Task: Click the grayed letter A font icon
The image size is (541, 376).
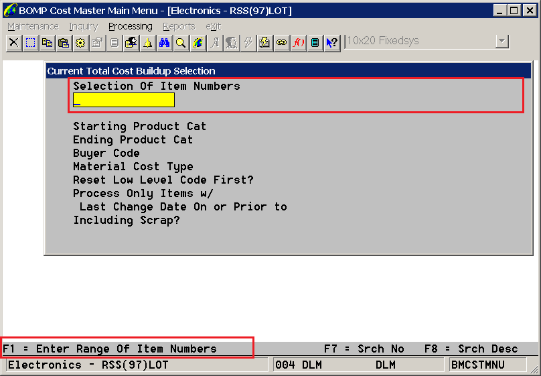Action: (215, 43)
